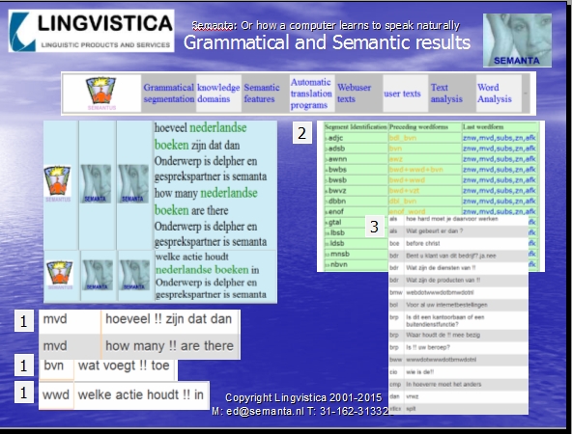Select the mnsb segment row
Image resolution: width=572 pixels, height=434 pixels.
[356, 255]
